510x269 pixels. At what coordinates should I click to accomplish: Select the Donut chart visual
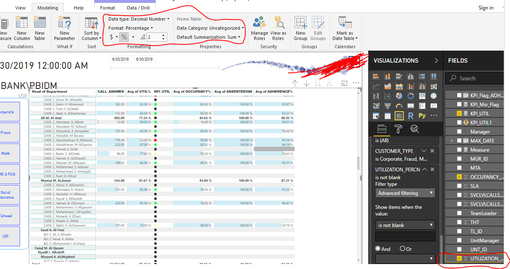[x=410, y=96]
